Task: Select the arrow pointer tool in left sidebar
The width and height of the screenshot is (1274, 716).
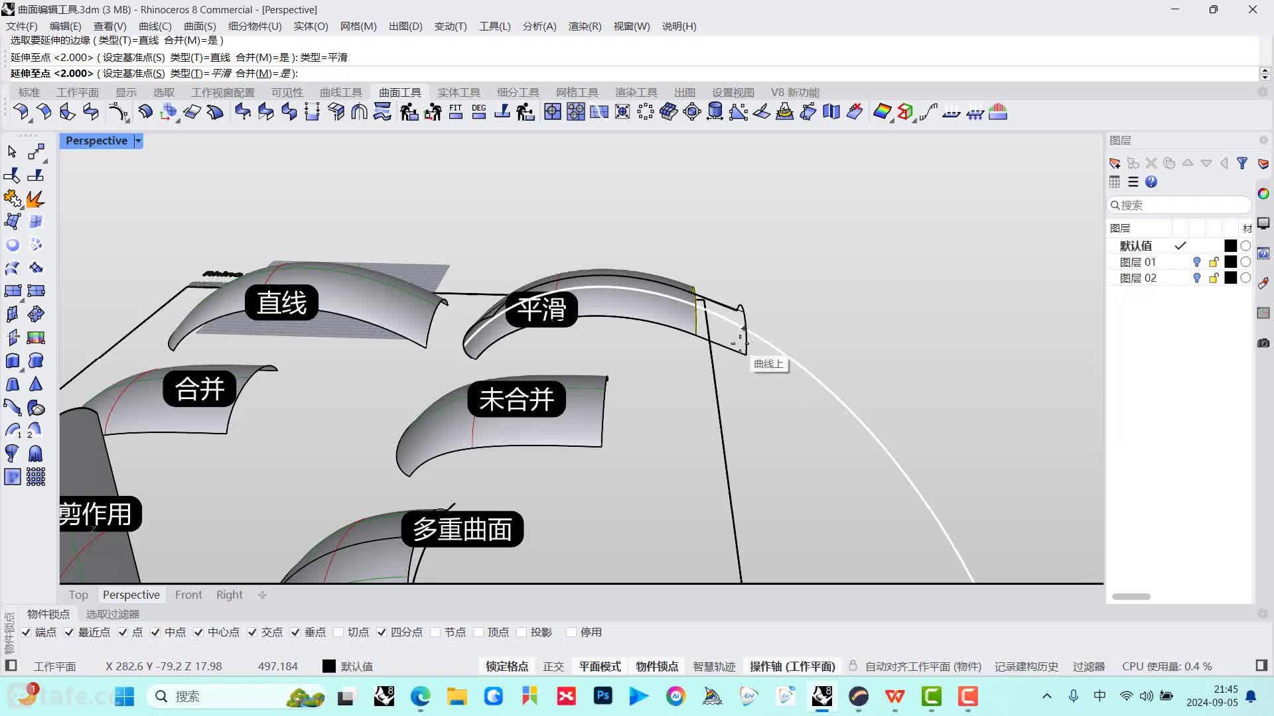Action: (x=12, y=152)
